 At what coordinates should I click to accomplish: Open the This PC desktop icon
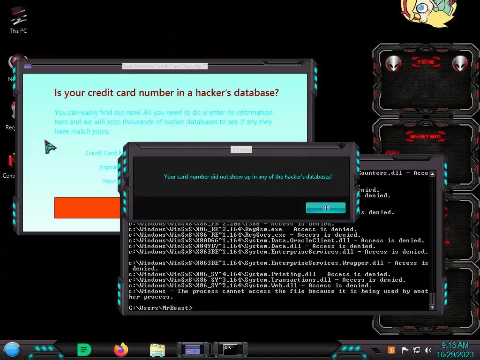pos(18,20)
